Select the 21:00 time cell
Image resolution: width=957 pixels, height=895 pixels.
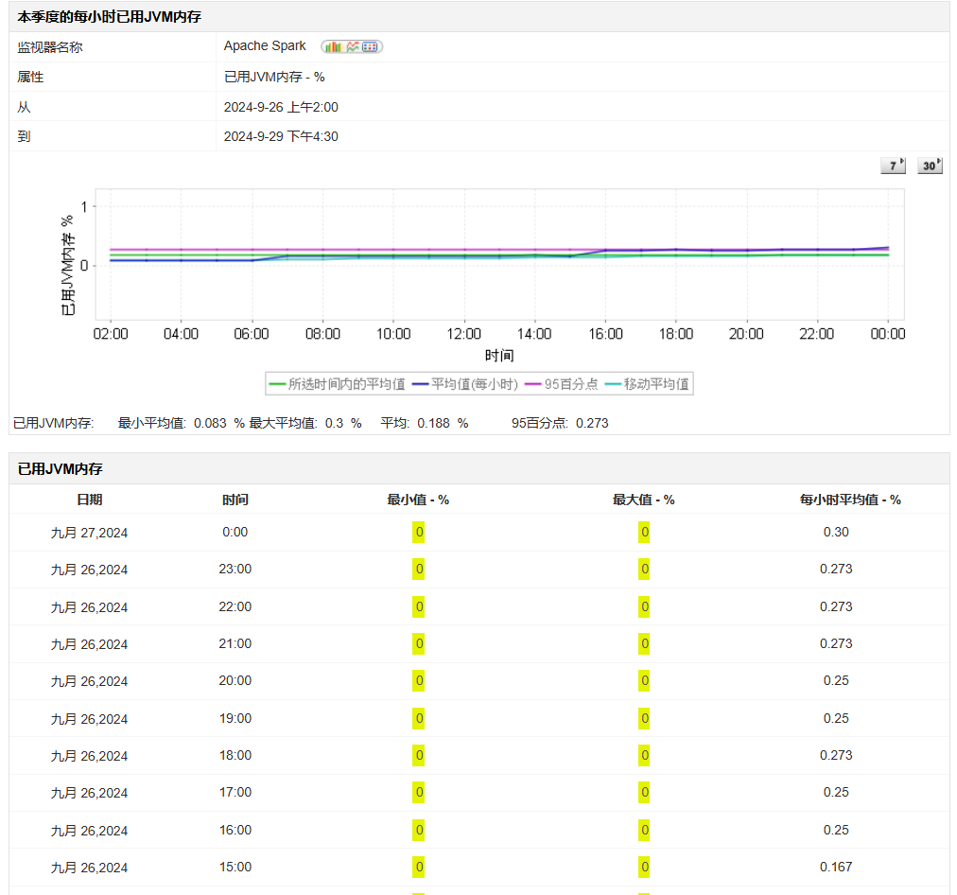tap(235, 643)
